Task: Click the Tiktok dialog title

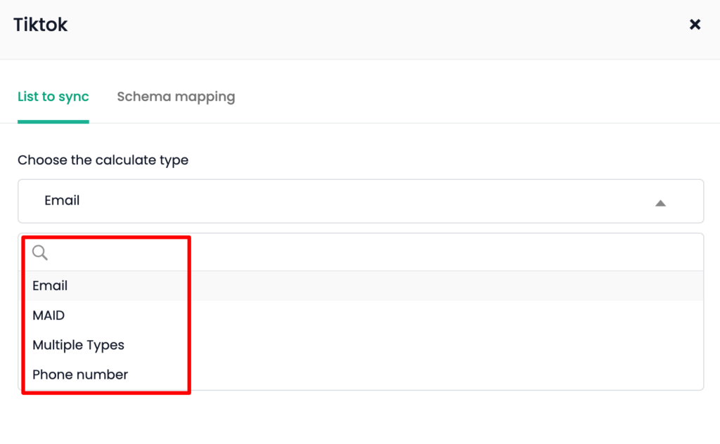Action: click(x=40, y=25)
